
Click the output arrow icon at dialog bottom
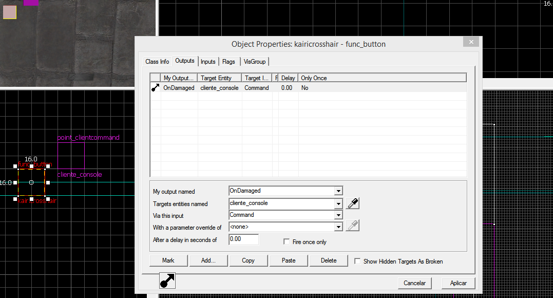pos(167,281)
